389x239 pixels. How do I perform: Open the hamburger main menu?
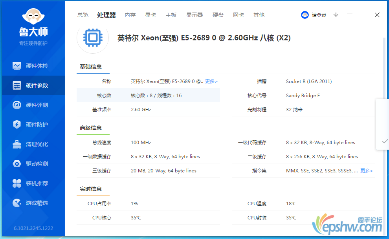350,15
